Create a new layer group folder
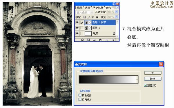 point(94,40)
